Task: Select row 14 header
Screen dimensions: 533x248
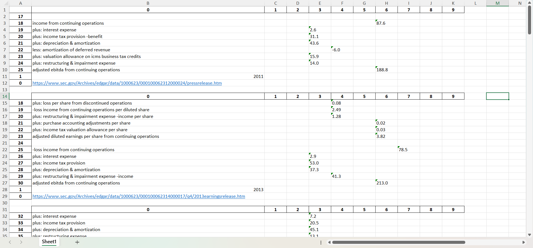Action: 5,96
